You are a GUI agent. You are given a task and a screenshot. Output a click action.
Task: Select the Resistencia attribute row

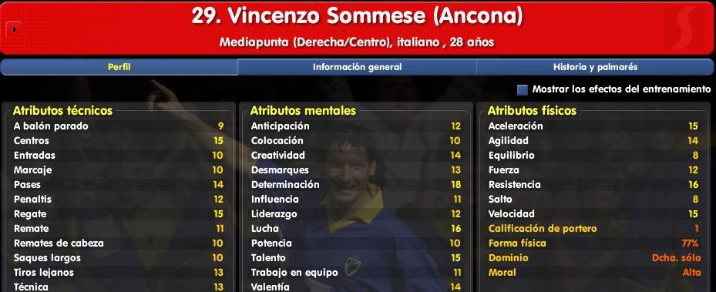click(593, 185)
